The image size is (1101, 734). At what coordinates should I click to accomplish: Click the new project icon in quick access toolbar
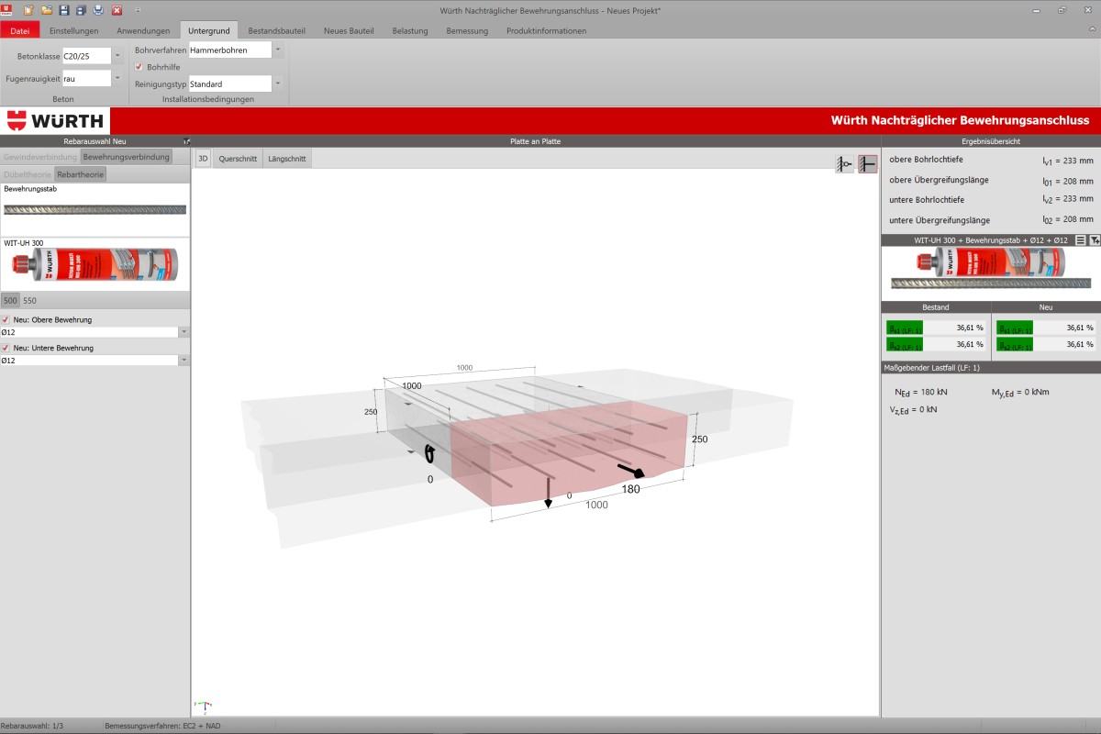pos(28,9)
